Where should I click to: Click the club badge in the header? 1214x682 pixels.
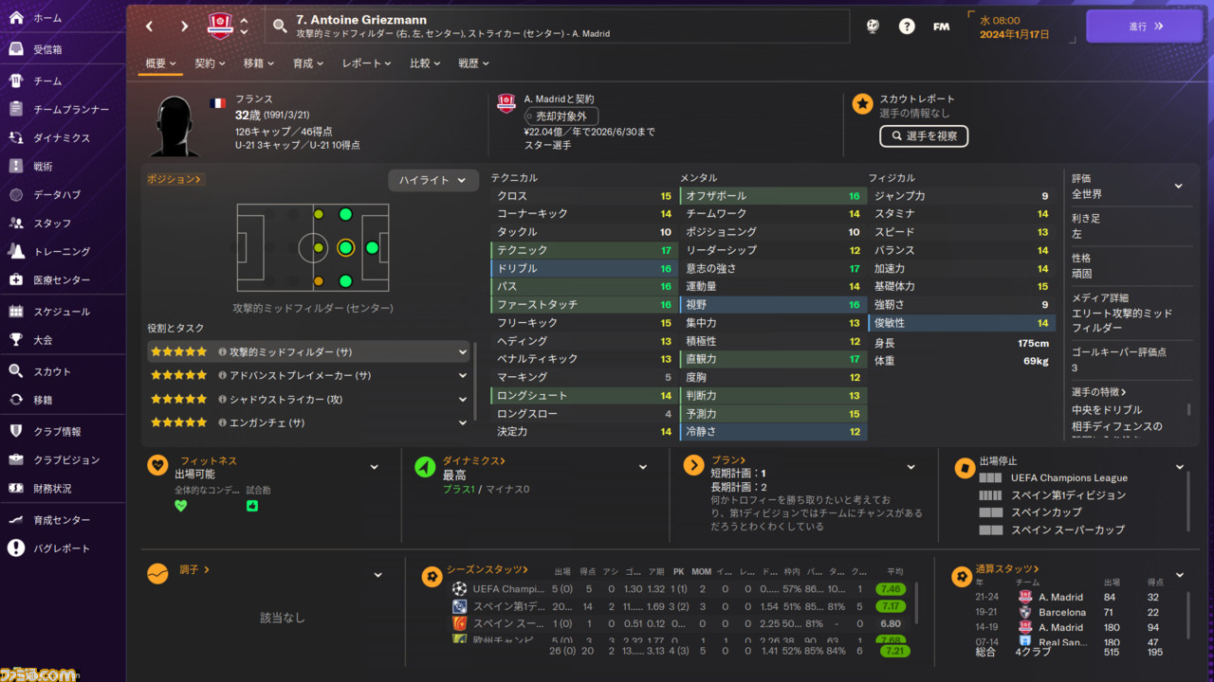[220, 26]
